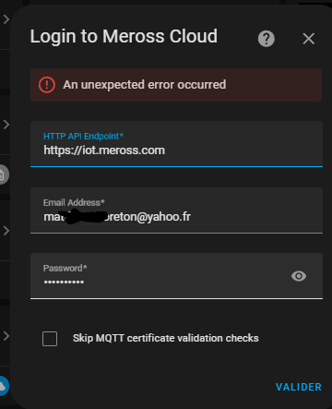
Task: Expand chevron beside the MQTT checkbox row
Action: [x=6, y=336]
